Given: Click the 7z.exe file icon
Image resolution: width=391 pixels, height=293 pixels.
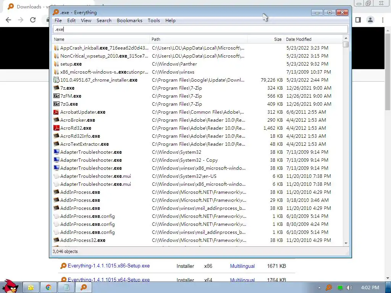Looking at the screenshot, I should 57,88.
